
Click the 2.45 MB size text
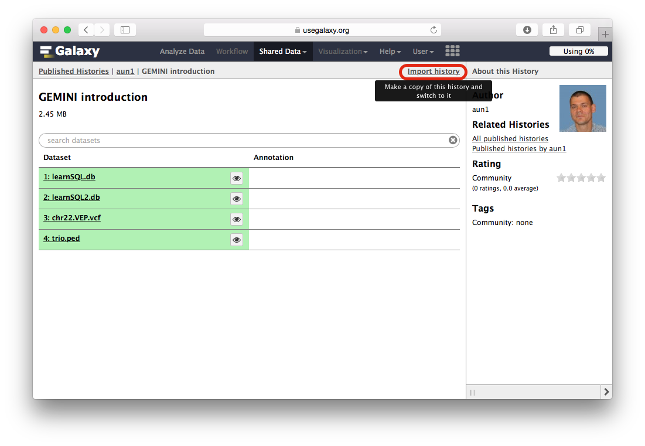pyautogui.click(x=53, y=114)
